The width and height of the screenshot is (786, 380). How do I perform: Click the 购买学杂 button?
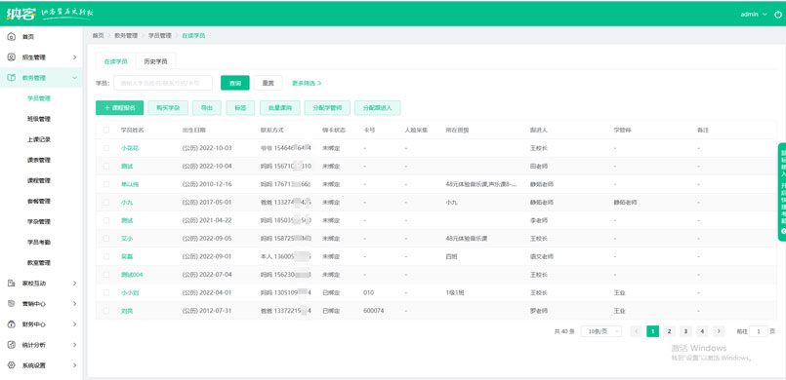point(168,108)
